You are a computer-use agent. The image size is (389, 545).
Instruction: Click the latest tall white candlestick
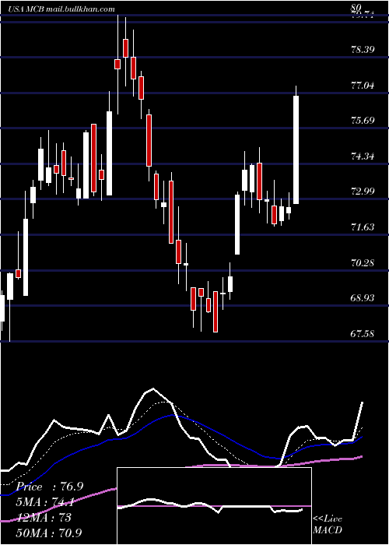[296, 149]
